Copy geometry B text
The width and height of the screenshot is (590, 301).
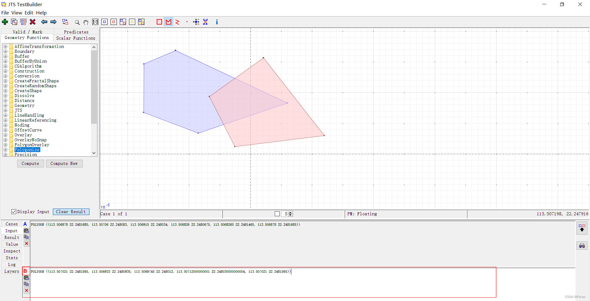pos(26,284)
